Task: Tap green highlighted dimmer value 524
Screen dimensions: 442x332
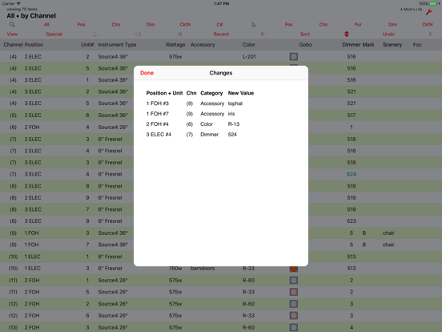Action: [x=352, y=174]
